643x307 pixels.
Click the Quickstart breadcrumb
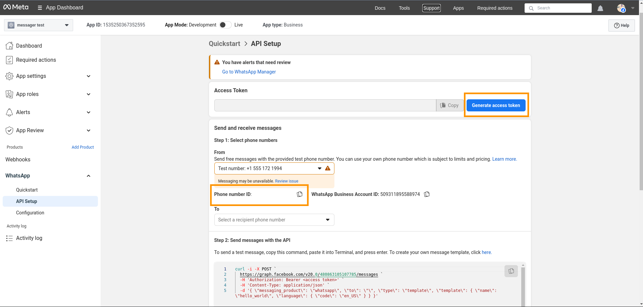tap(224, 44)
